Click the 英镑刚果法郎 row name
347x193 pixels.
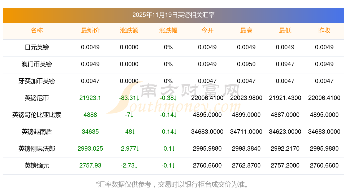tap(37, 149)
